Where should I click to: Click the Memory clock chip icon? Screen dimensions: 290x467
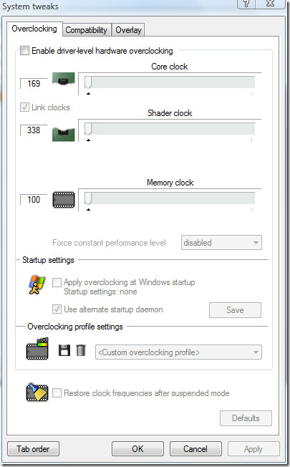[x=64, y=200]
